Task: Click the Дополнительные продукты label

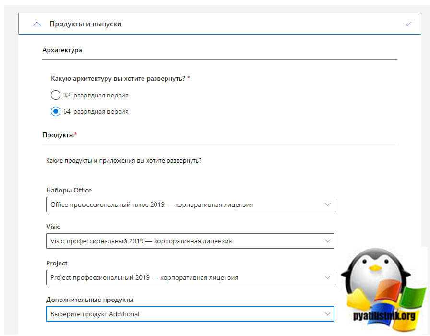Action: click(90, 300)
